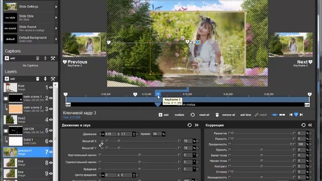Open Default Background options
Viewport: 322px width, 181px height.
[x=30, y=39]
